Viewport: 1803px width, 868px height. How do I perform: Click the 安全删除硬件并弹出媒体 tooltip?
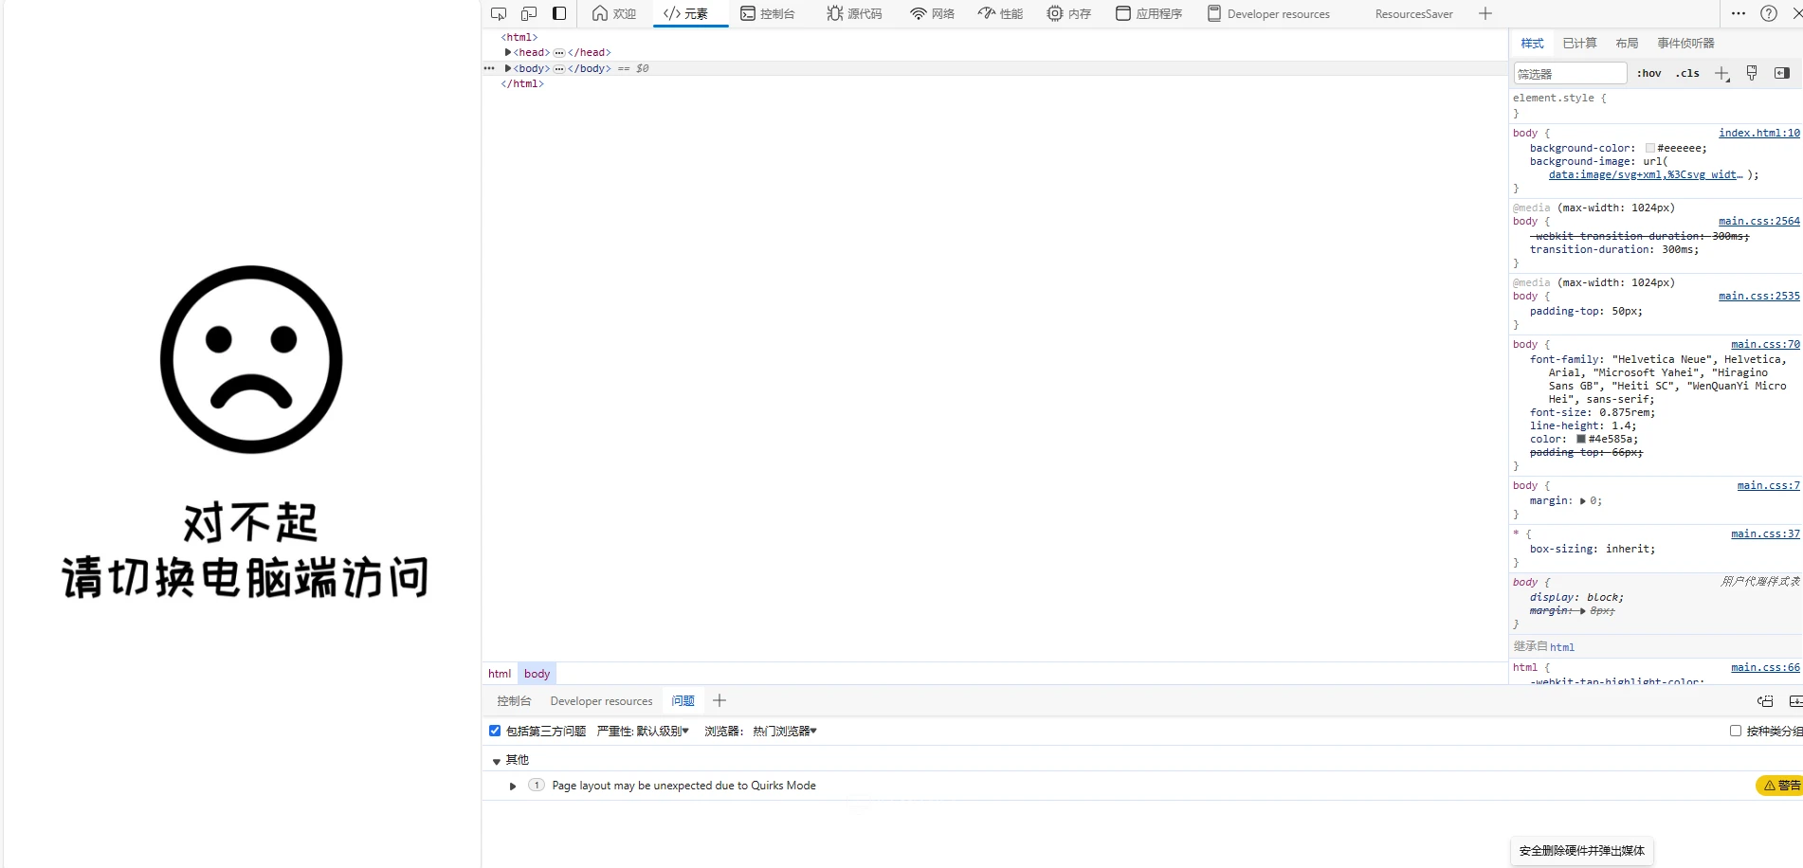pyautogui.click(x=1581, y=851)
